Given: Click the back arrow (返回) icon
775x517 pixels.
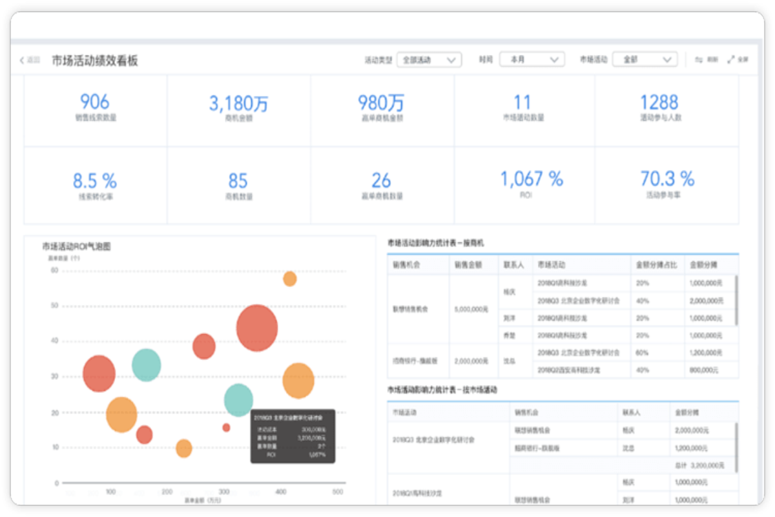Looking at the screenshot, I should click(23, 60).
